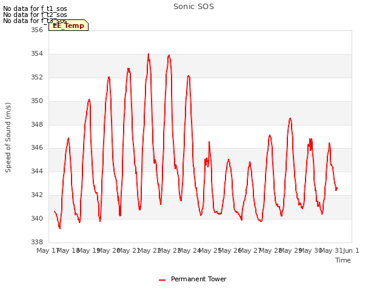Viewport: 388px width, 291px height.
Task: Click the y-axis tick label 338
Action: pos(37,242)
